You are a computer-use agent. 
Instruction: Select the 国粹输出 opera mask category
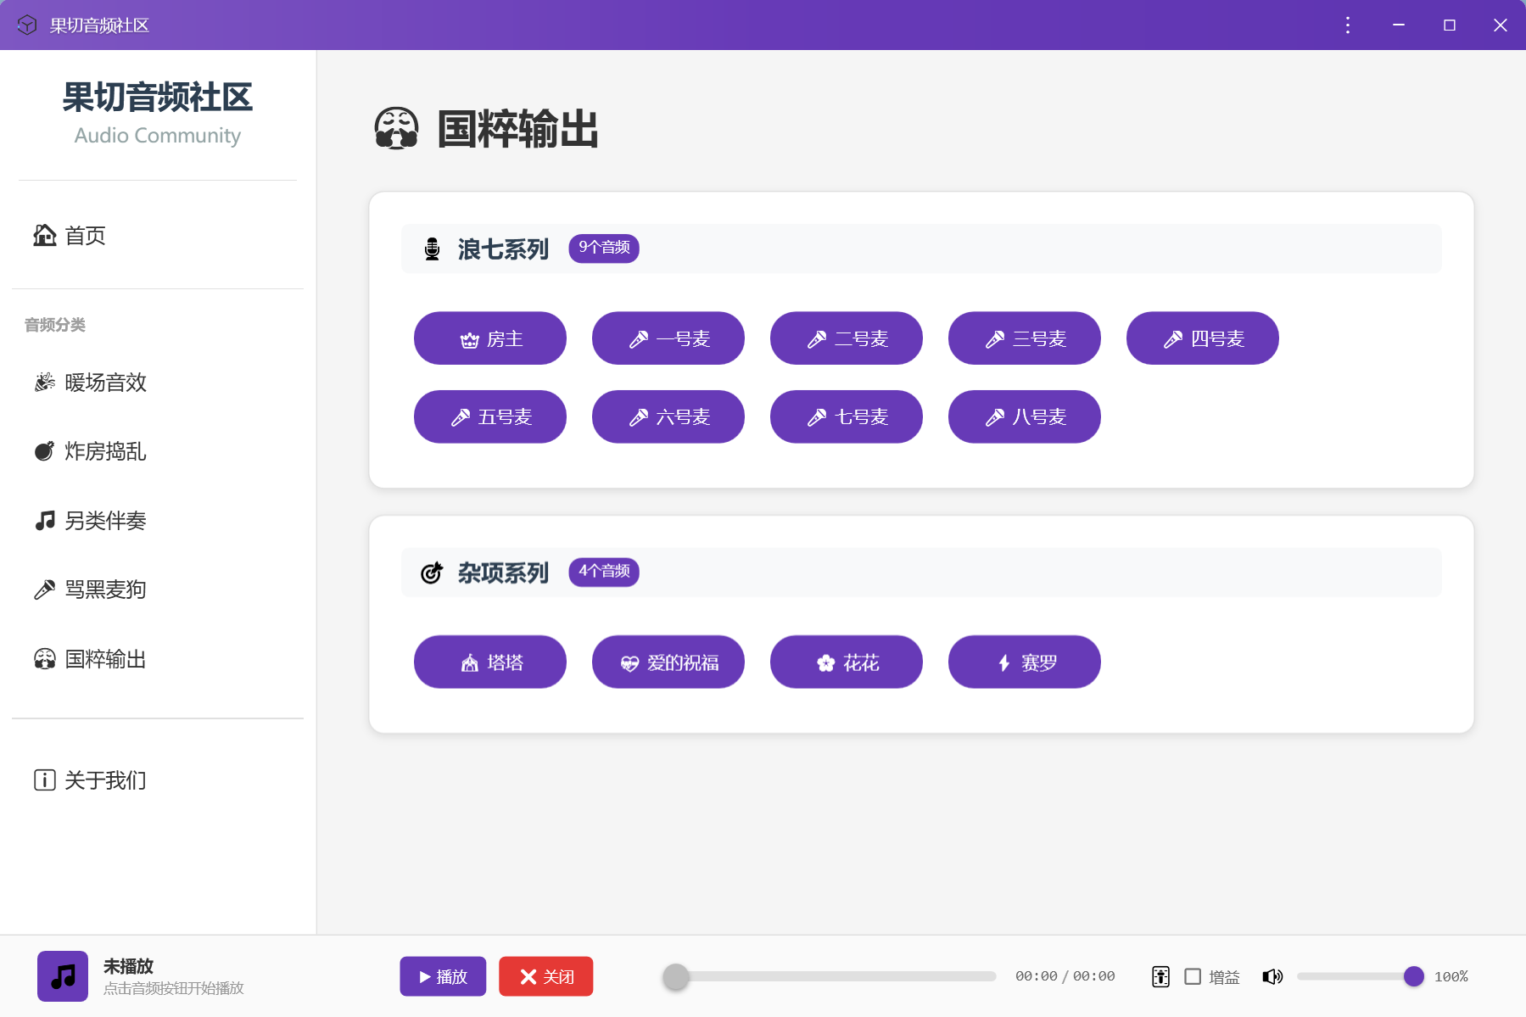104,659
